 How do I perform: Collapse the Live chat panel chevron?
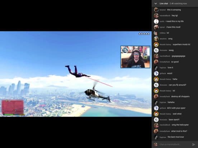tap(156, 4)
